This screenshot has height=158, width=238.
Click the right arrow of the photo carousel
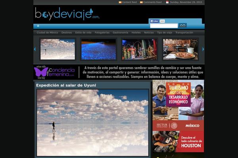203,49
